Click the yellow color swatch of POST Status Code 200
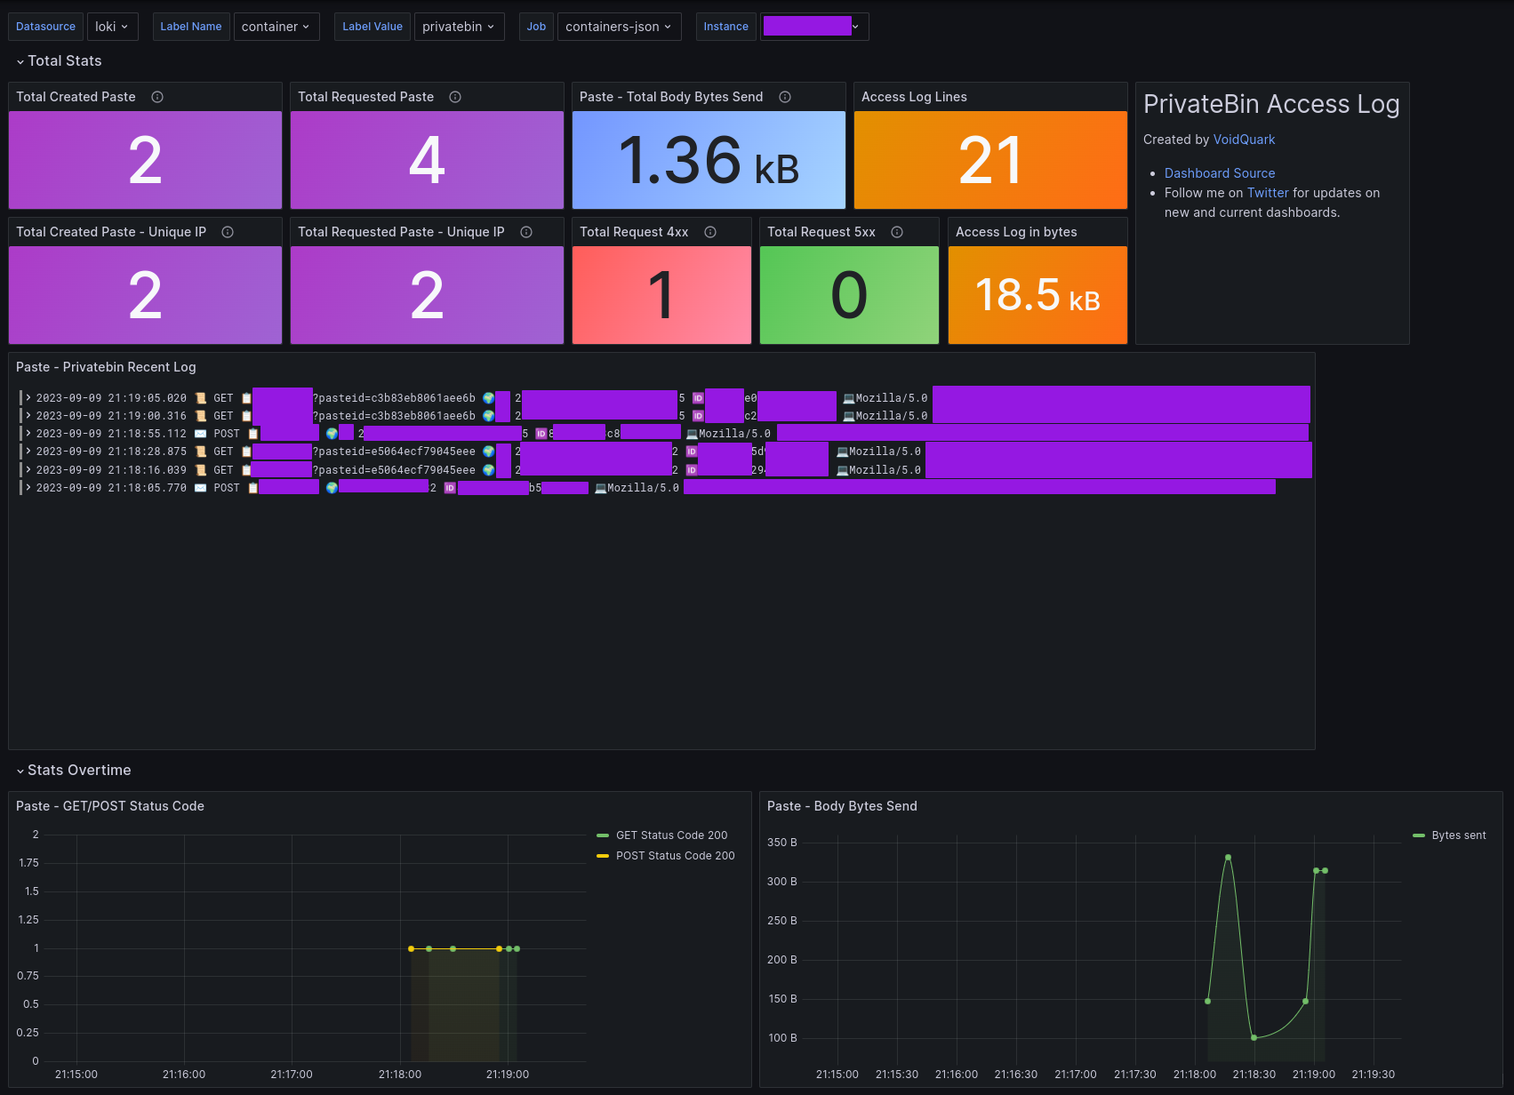1514x1095 pixels. click(x=603, y=856)
